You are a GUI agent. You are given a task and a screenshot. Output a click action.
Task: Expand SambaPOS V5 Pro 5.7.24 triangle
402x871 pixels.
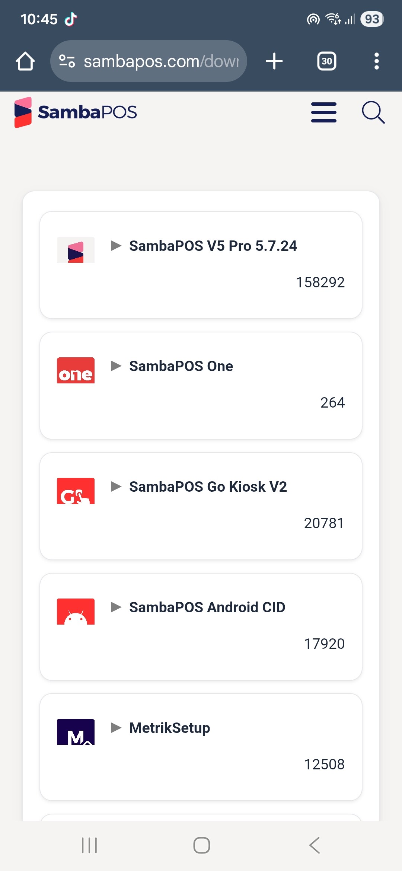point(117,246)
